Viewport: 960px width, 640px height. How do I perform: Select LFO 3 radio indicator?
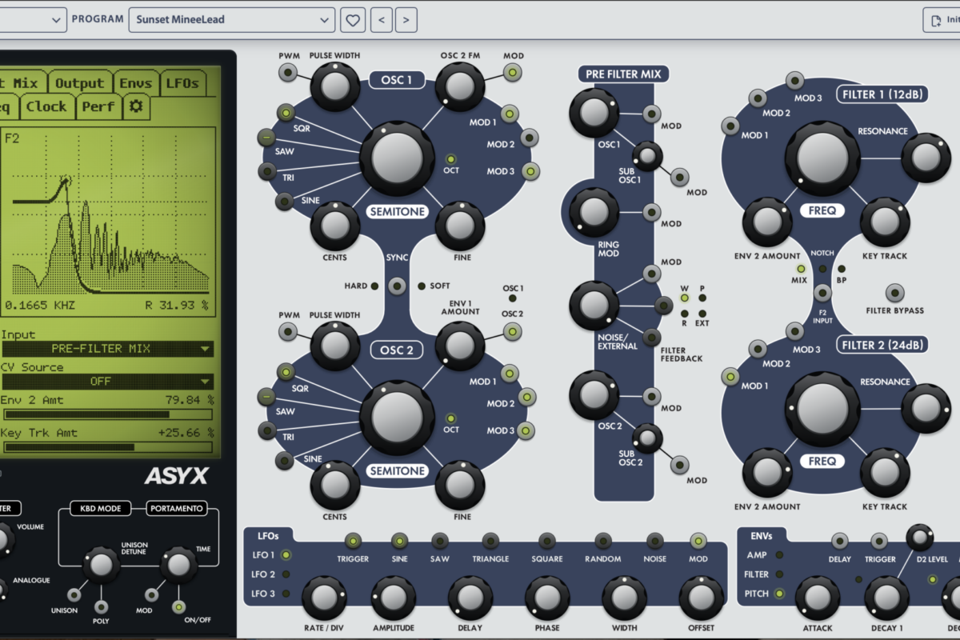286,594
